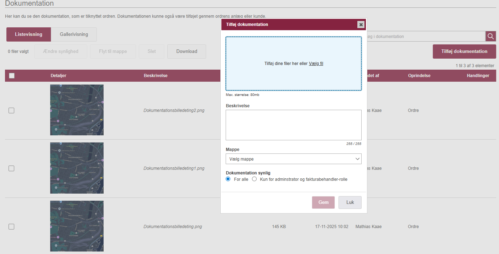Click the Download button

[187, 52]
